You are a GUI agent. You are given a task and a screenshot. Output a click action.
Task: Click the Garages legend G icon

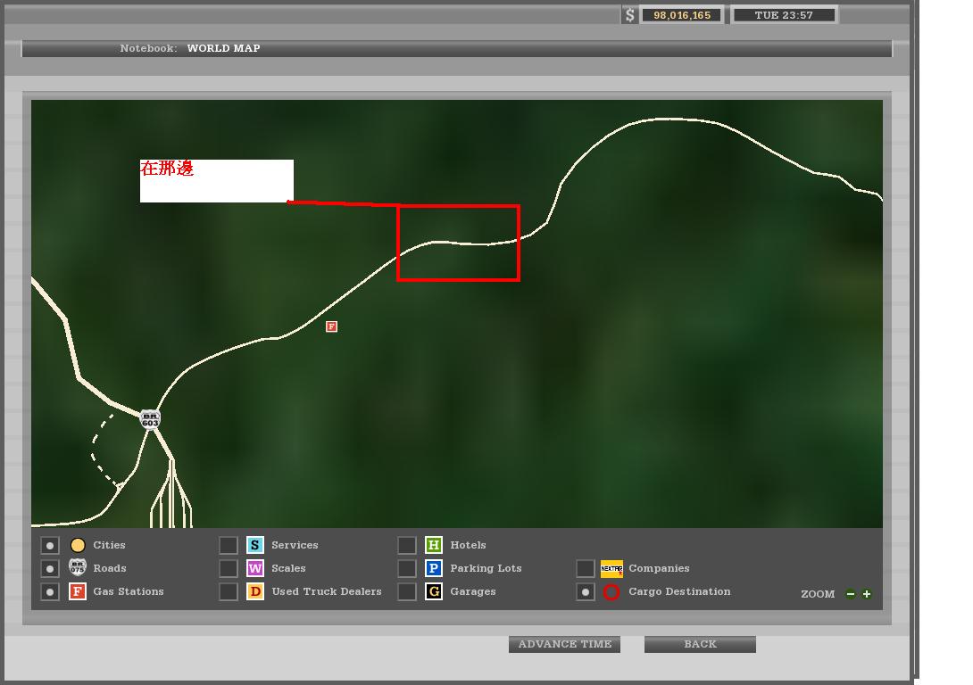434,591
